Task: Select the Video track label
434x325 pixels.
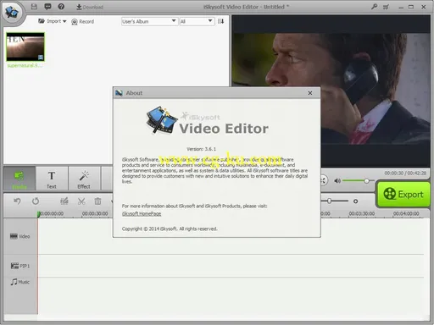Action: 19,236
